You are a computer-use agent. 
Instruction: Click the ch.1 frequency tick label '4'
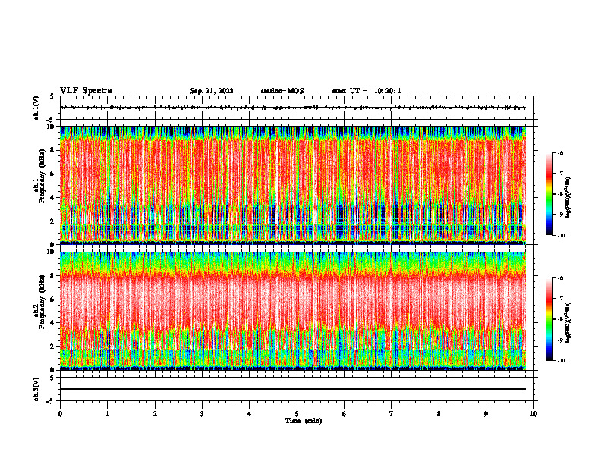point(53,198)
